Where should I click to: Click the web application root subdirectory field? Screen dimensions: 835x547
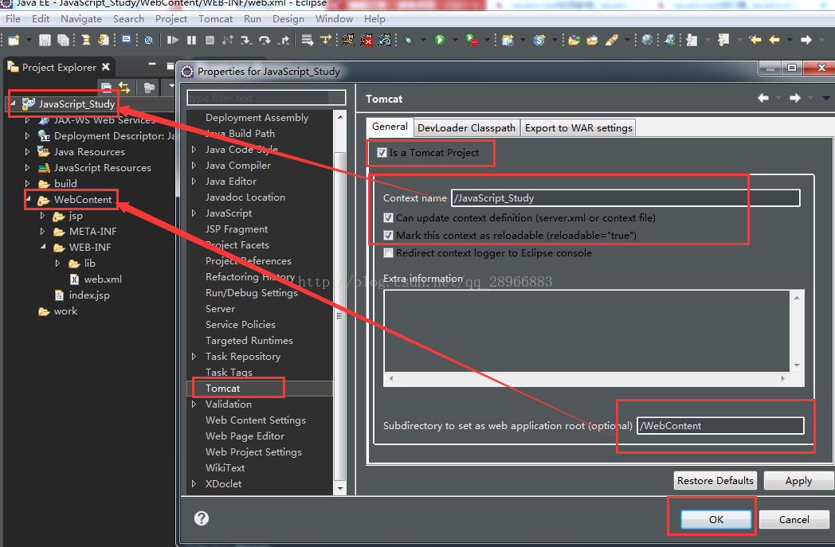click(720, 426)
